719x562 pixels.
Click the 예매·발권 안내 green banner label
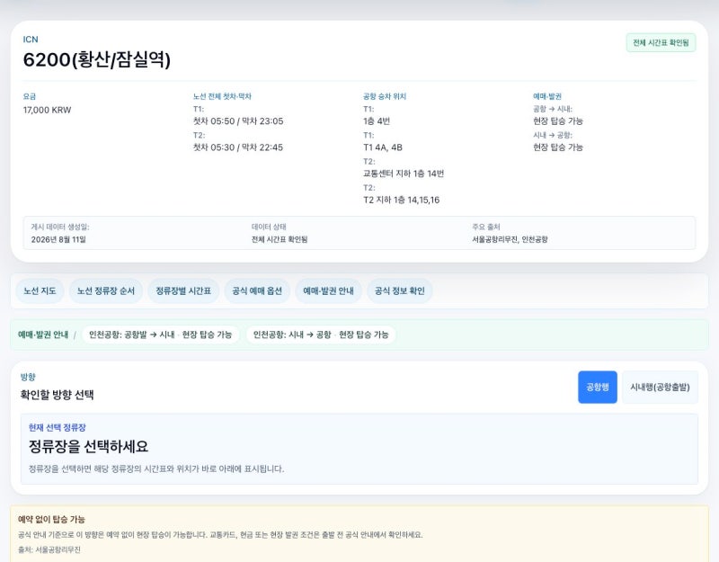43,335
